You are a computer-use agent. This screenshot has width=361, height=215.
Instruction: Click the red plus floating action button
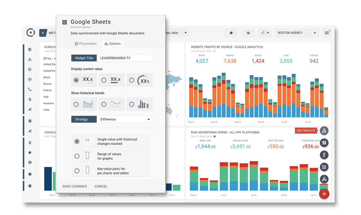(x=324, y=194)
